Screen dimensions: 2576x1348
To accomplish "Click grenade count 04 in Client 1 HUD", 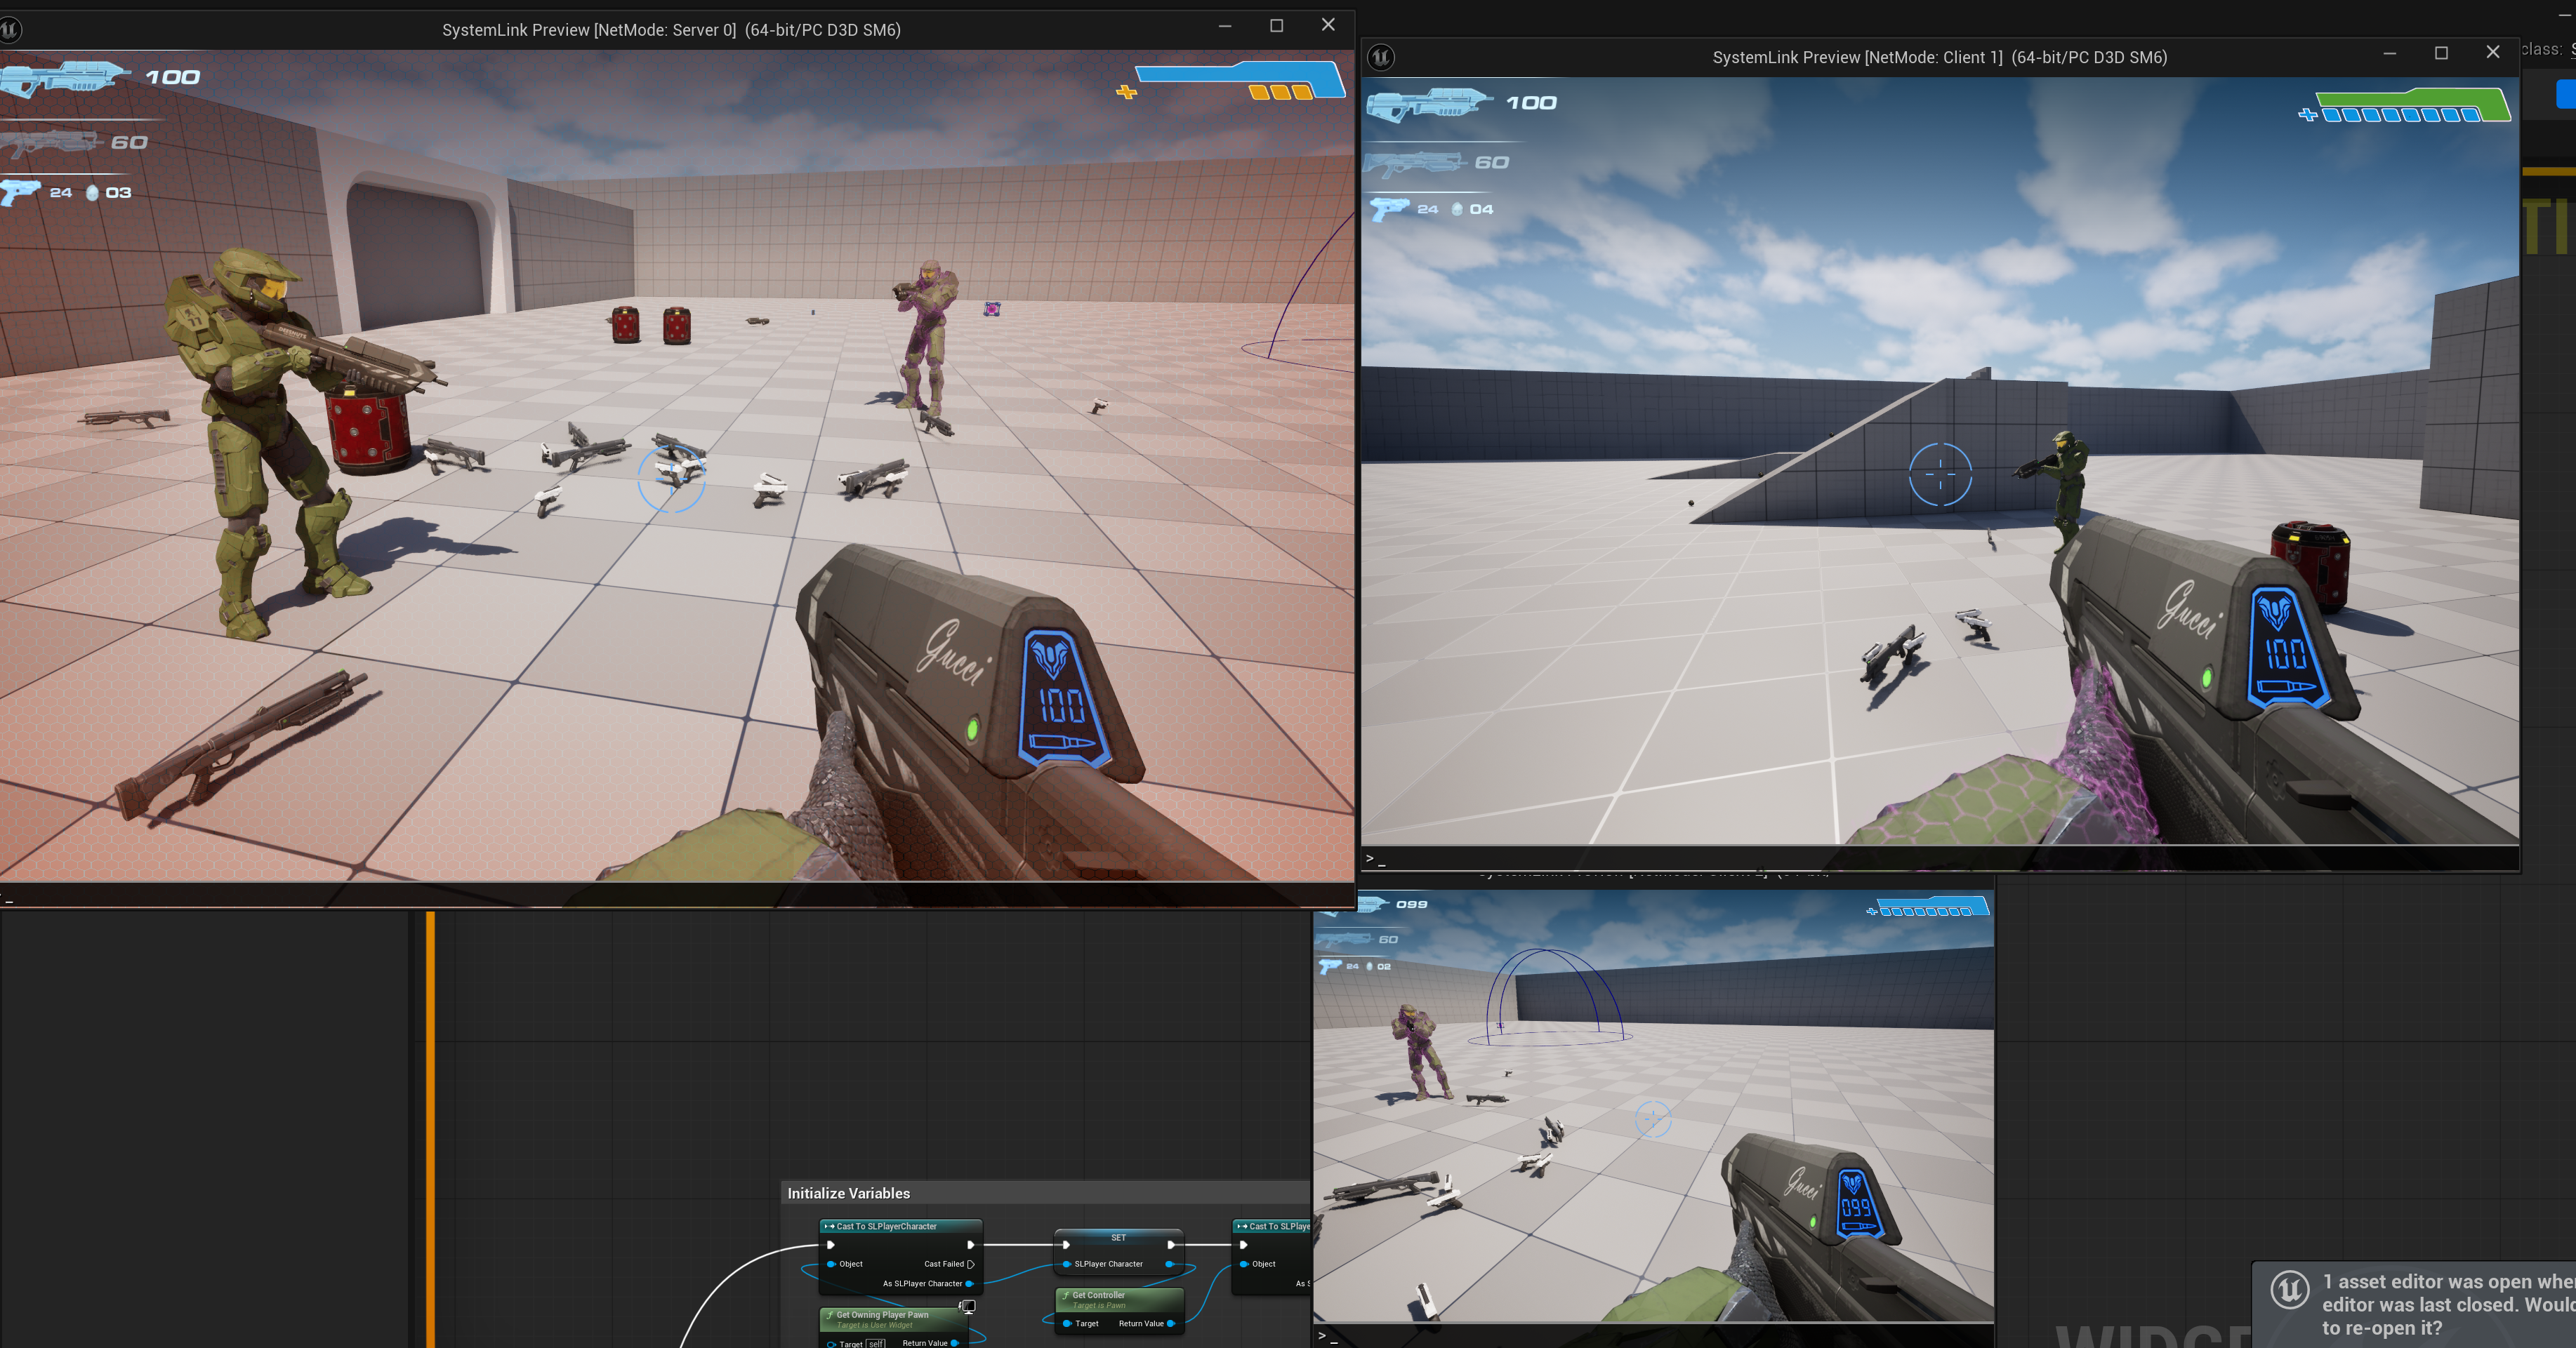I will [x=1481, y=209].
